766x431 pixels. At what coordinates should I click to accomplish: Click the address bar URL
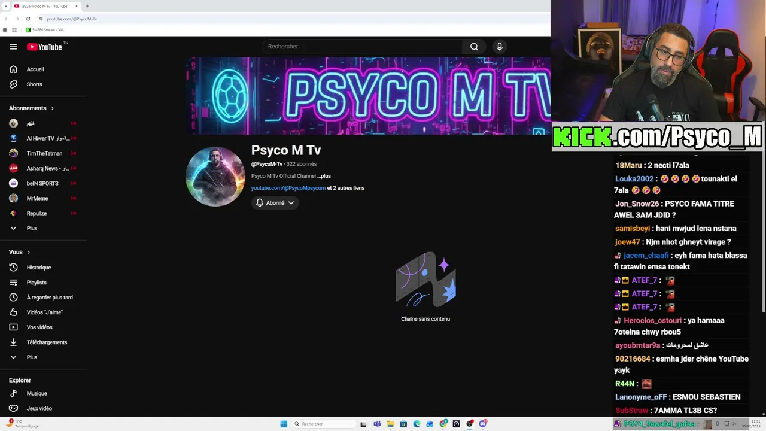[72, 19]
